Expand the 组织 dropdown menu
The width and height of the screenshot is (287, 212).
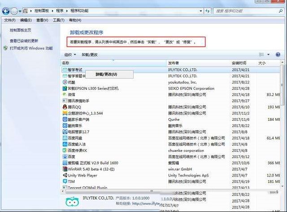(x=70, y=55)
